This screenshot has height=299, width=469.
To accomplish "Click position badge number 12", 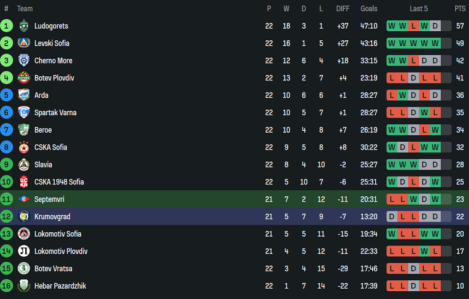I will pos(7,217).
